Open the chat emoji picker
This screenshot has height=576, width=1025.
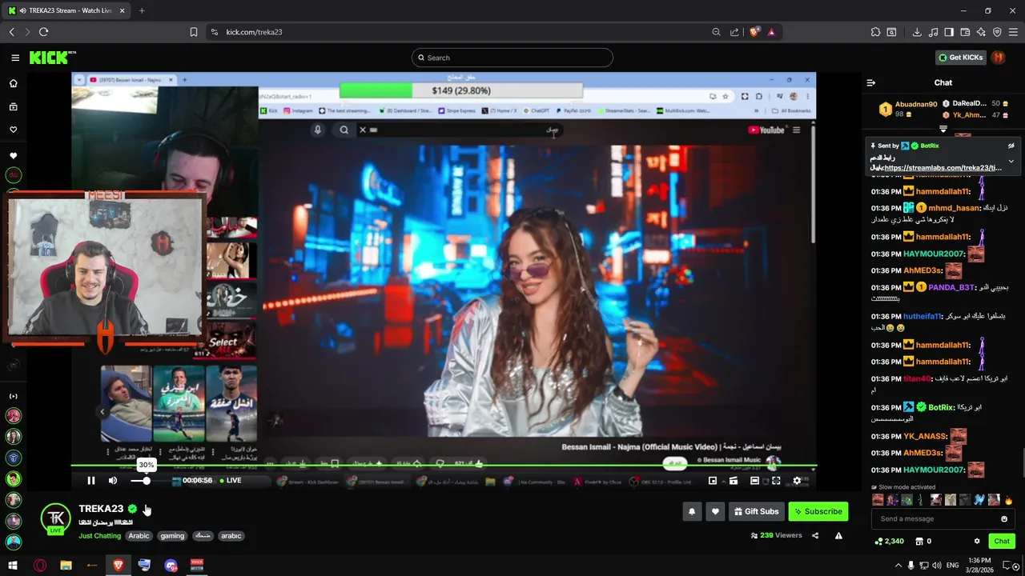(1004, 519)
